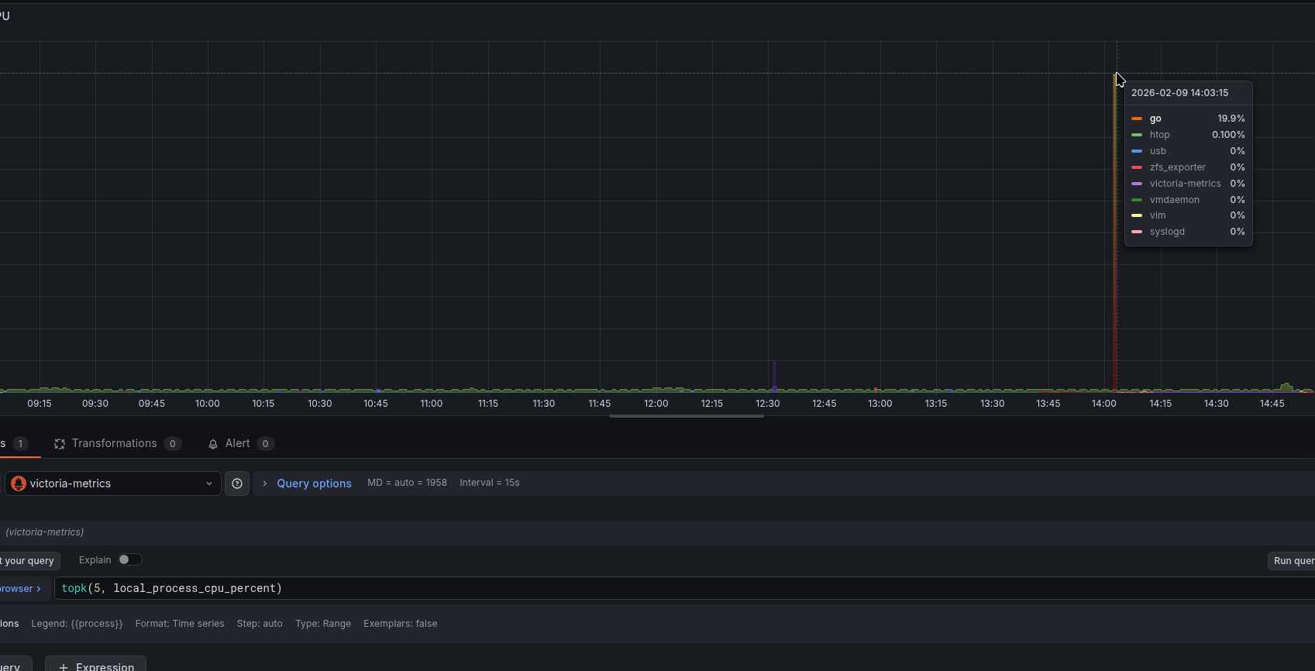Click the plus icon on Expression button
The height and width of the screenshot is (671, 1315).
click(64, 667)
